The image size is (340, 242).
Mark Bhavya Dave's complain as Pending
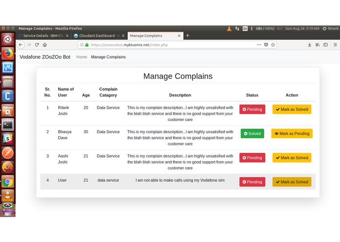(x=292, y=133)
